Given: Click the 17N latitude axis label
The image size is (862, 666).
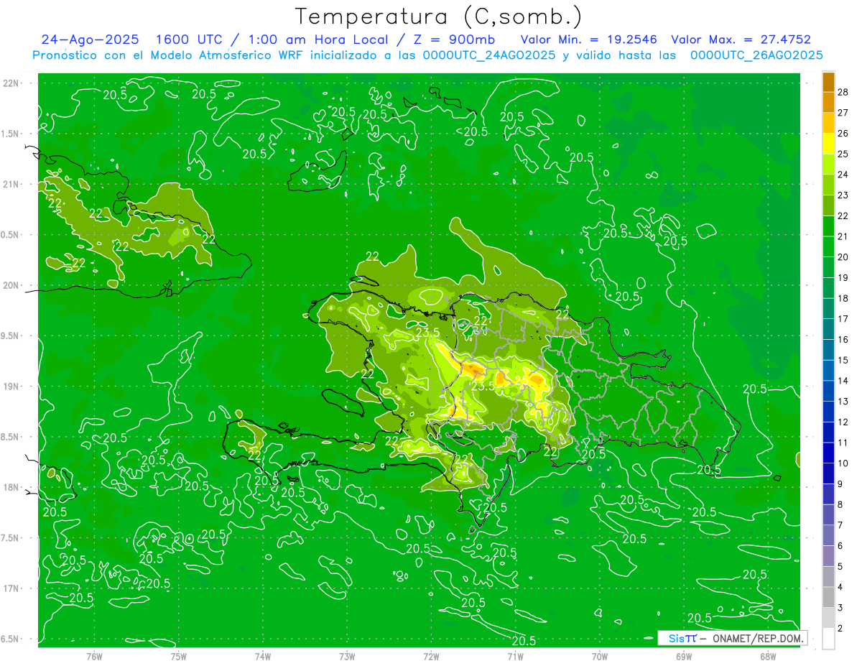Looking at the screenshot, I should pos(12,588).
